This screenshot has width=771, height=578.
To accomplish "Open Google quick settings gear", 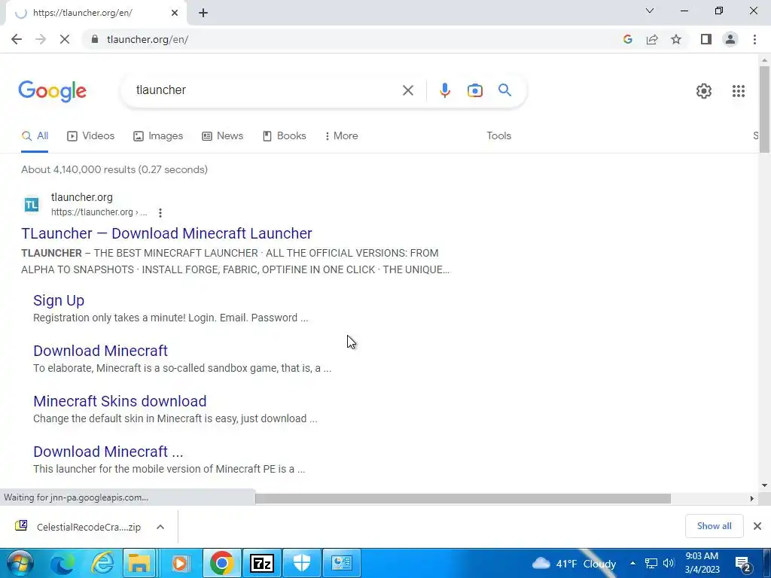I will coord(704,91).
